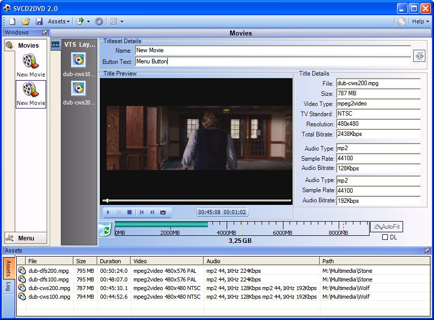This screenshot has height=320, width=434.
Task: Pin the Assets panel with its pushpin
Action: click(427, 250)
